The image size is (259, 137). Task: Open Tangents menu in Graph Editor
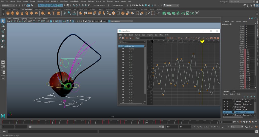150,35
